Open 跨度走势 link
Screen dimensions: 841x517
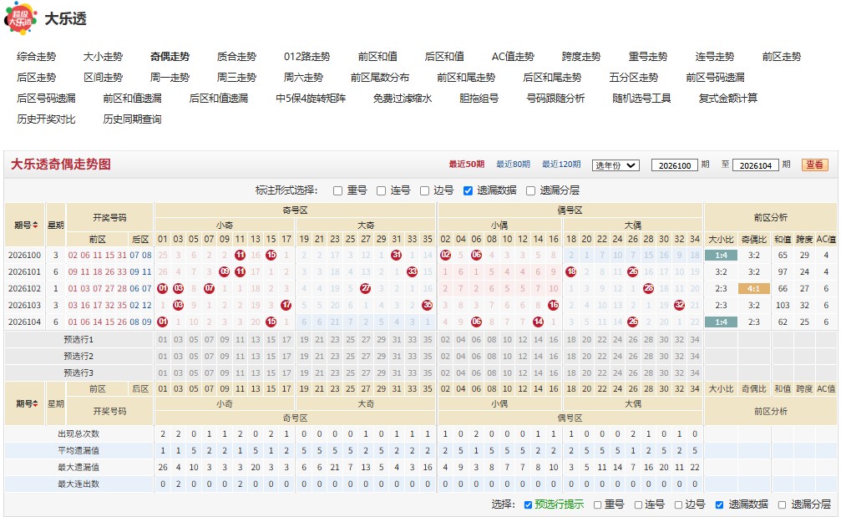(581, 56)
